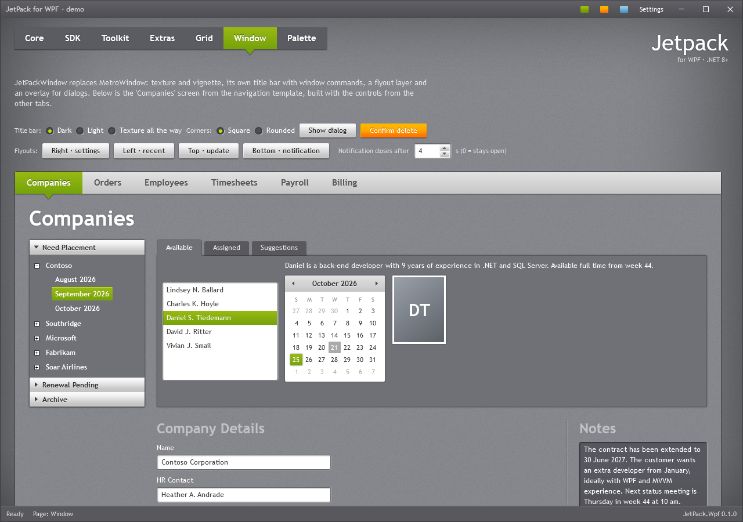
Task: Switch to the Palette tab
Action: coord(302,38)
